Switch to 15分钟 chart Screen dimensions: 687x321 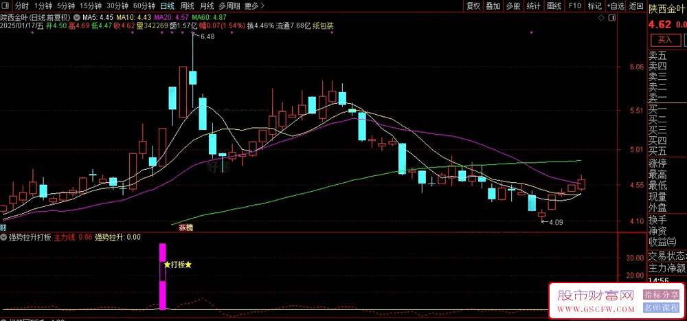coord(90,5)
